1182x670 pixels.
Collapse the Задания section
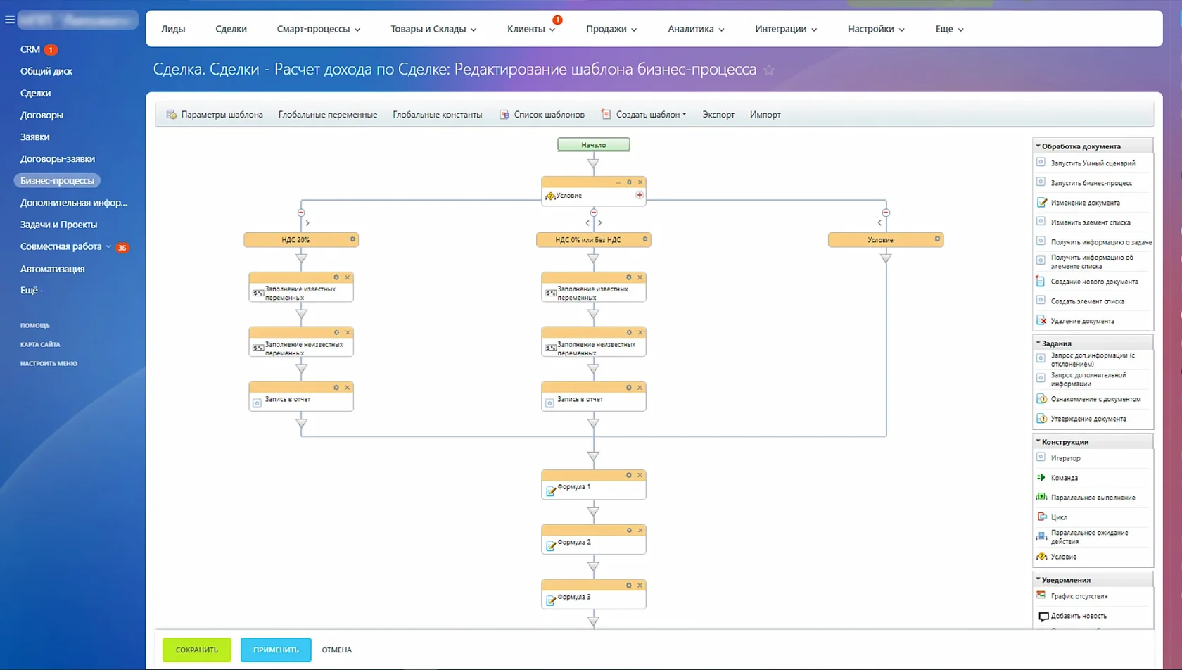tap(1038, 343)
